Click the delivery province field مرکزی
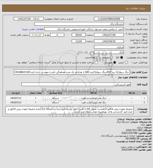This screenshot has height=168, width=153. point(109,47)
